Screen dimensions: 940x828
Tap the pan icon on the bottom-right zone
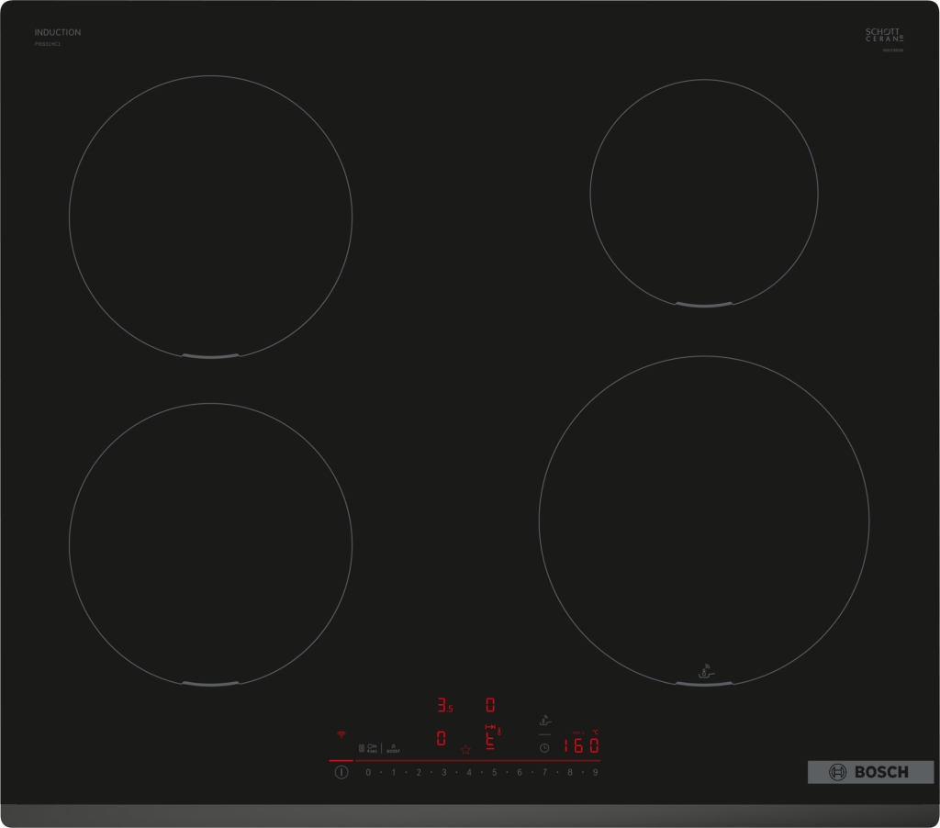[x=704, y=669]
